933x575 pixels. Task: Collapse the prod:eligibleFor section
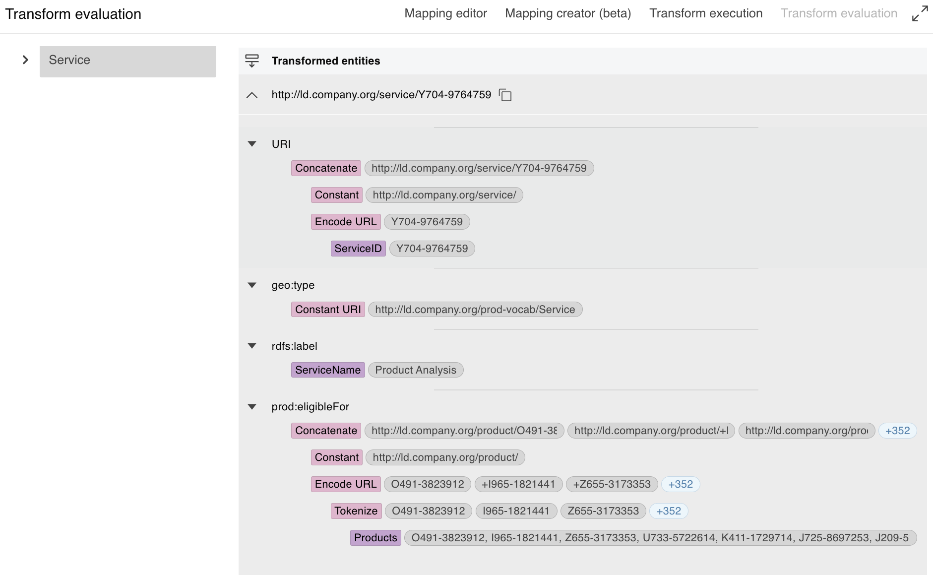tap(252, 407)
